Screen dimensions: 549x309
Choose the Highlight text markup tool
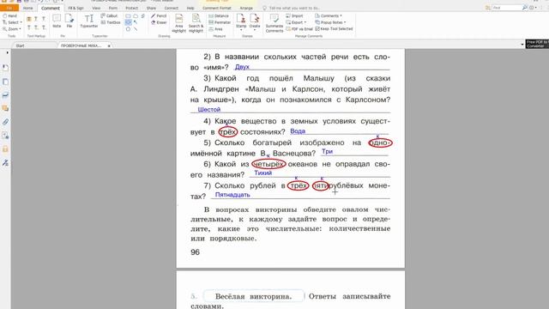29,19
